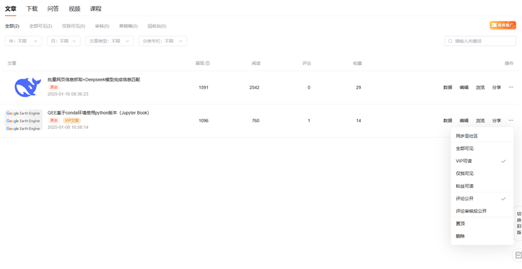522x269 pixels.
Task: Click the 原创 tag on GEE article
Action: 54,121
